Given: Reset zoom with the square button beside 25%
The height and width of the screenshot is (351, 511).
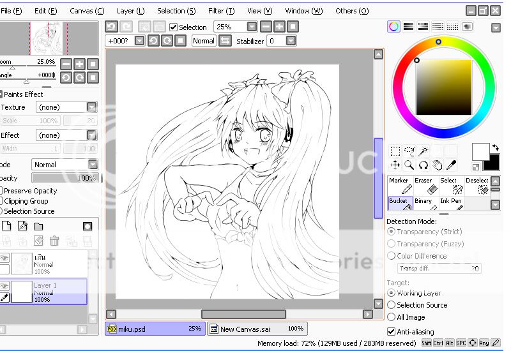Looking at the screenshot, I should (x=293, y=27).
